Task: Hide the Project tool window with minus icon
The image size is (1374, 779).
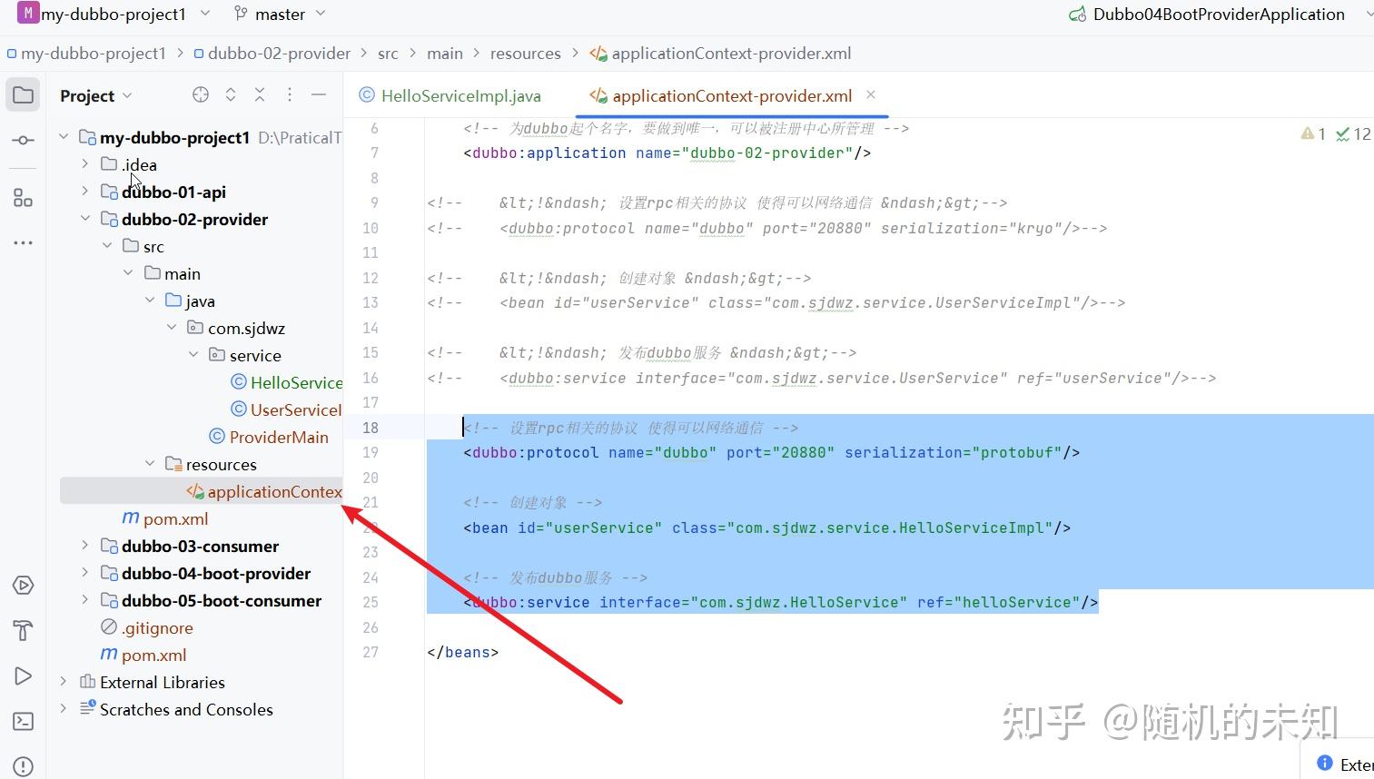Action: coord(318,94)
